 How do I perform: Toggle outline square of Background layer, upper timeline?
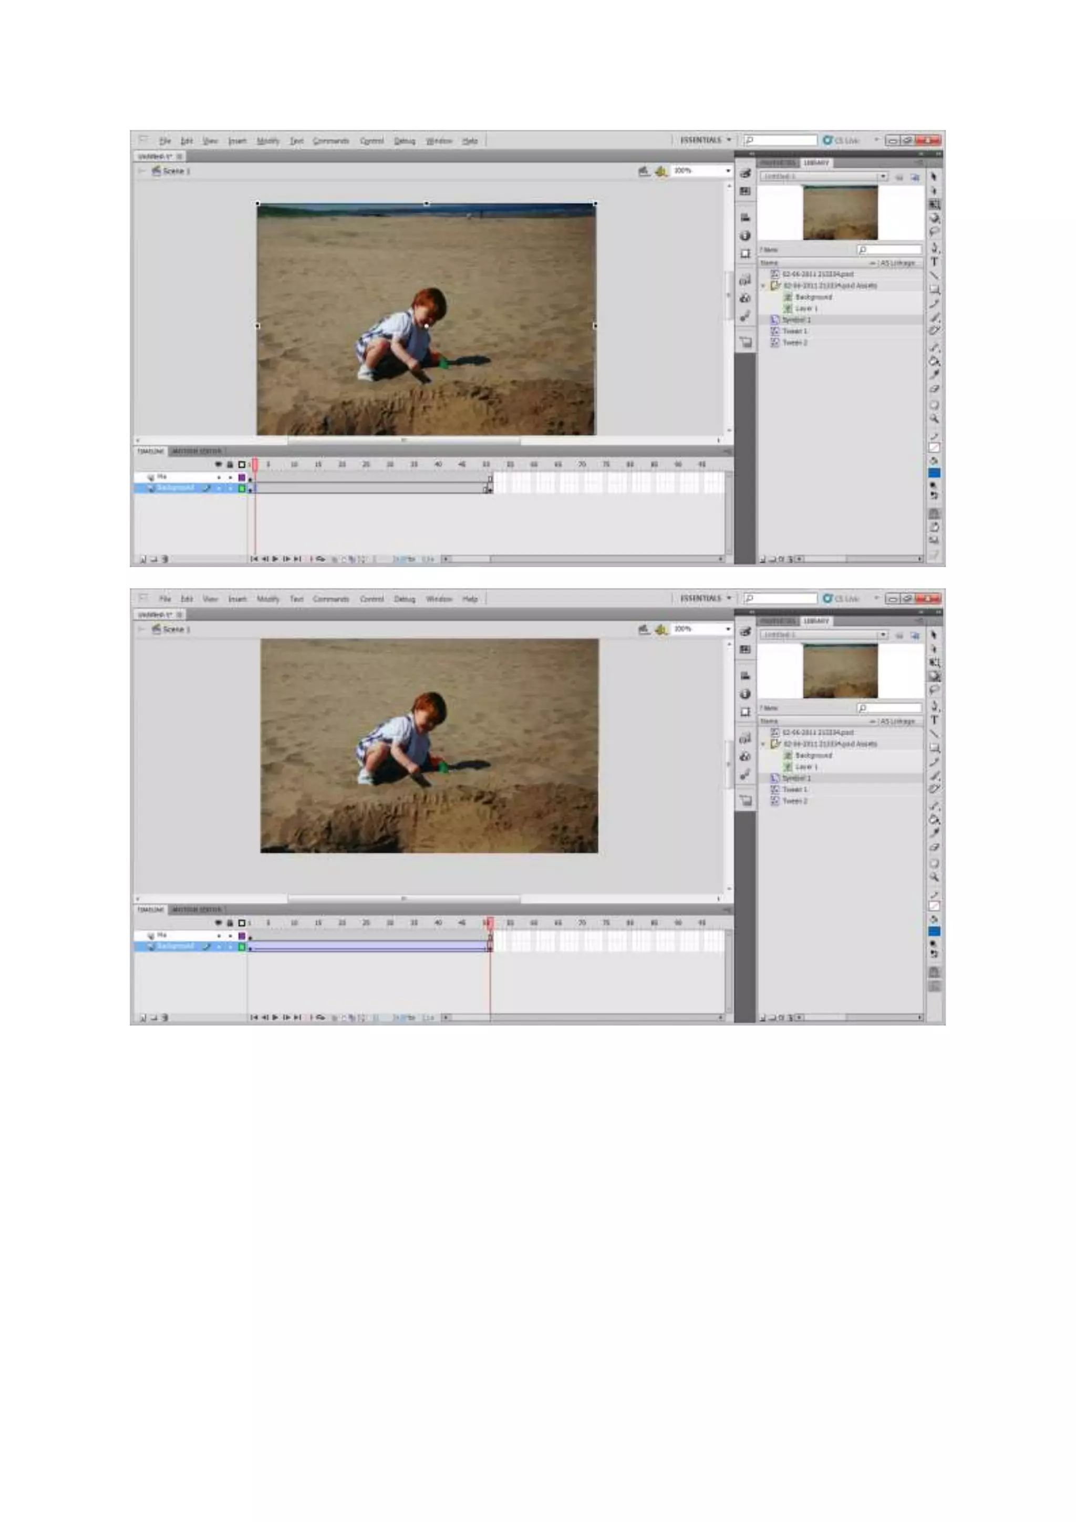pyautogui.click(x=242, y=489)
